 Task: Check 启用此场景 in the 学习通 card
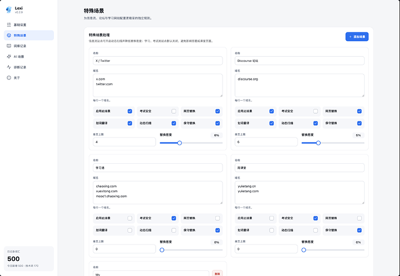tap(130, 218)
